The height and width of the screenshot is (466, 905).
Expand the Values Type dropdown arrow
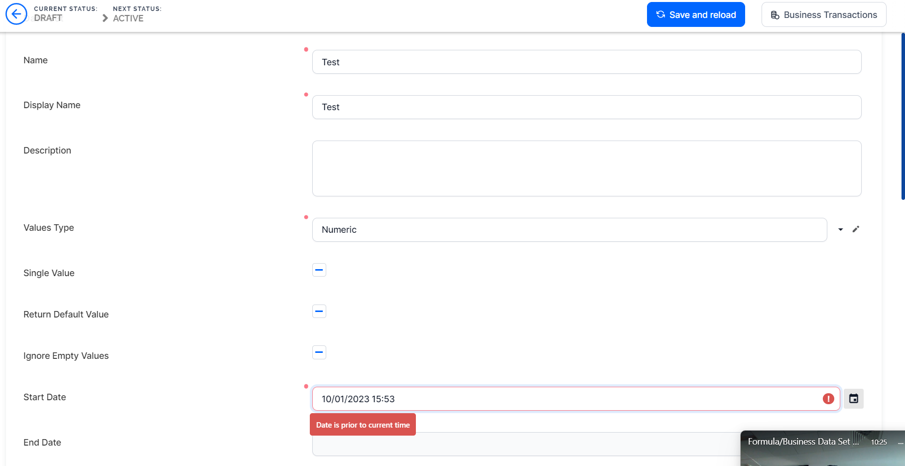[841, 229]
